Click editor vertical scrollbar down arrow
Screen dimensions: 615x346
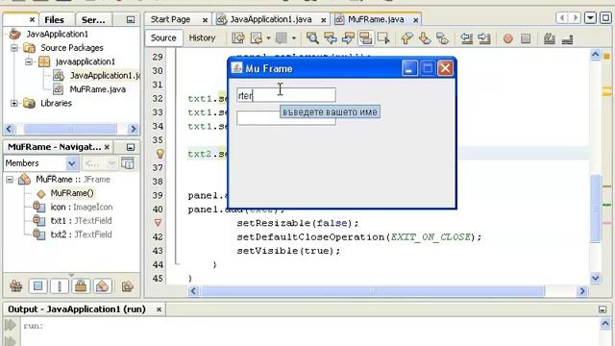(596, 278)
